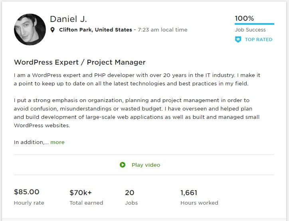Click the 1,661 hours worked statistic

click(189, 193)
